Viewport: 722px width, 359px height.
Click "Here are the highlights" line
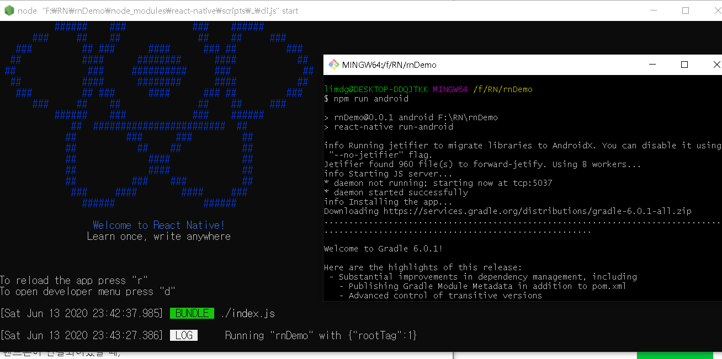[x=423, y=267]
